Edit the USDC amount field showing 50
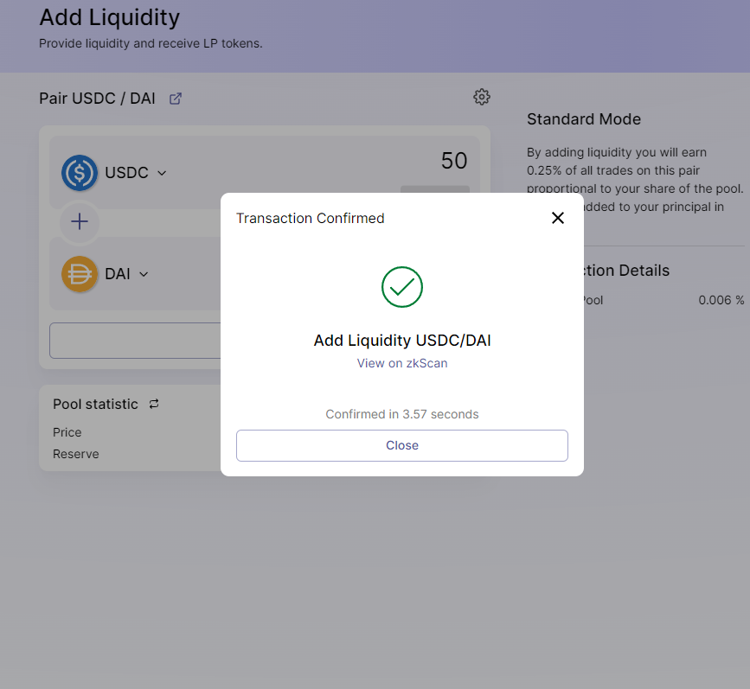 click(x=453, y=161)
